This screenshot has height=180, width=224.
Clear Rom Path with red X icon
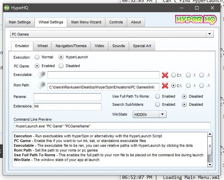pyautogui.click(x=165, y=86)
